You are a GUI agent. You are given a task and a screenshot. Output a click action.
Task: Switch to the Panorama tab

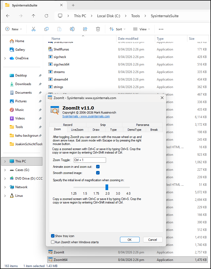coord(143,125)
